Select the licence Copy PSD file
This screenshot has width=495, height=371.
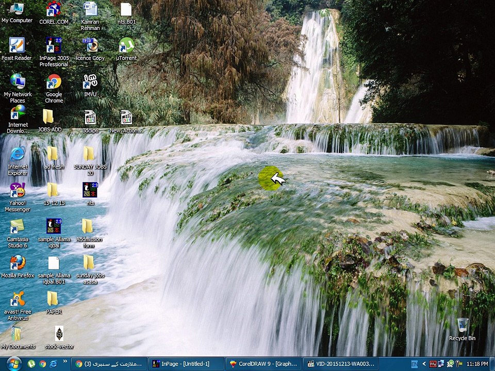click(x=90, y=49)
